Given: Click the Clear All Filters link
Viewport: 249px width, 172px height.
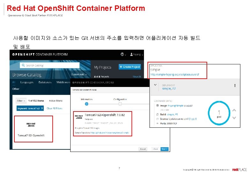Looking at the screenshot, I should pos(55,108).
